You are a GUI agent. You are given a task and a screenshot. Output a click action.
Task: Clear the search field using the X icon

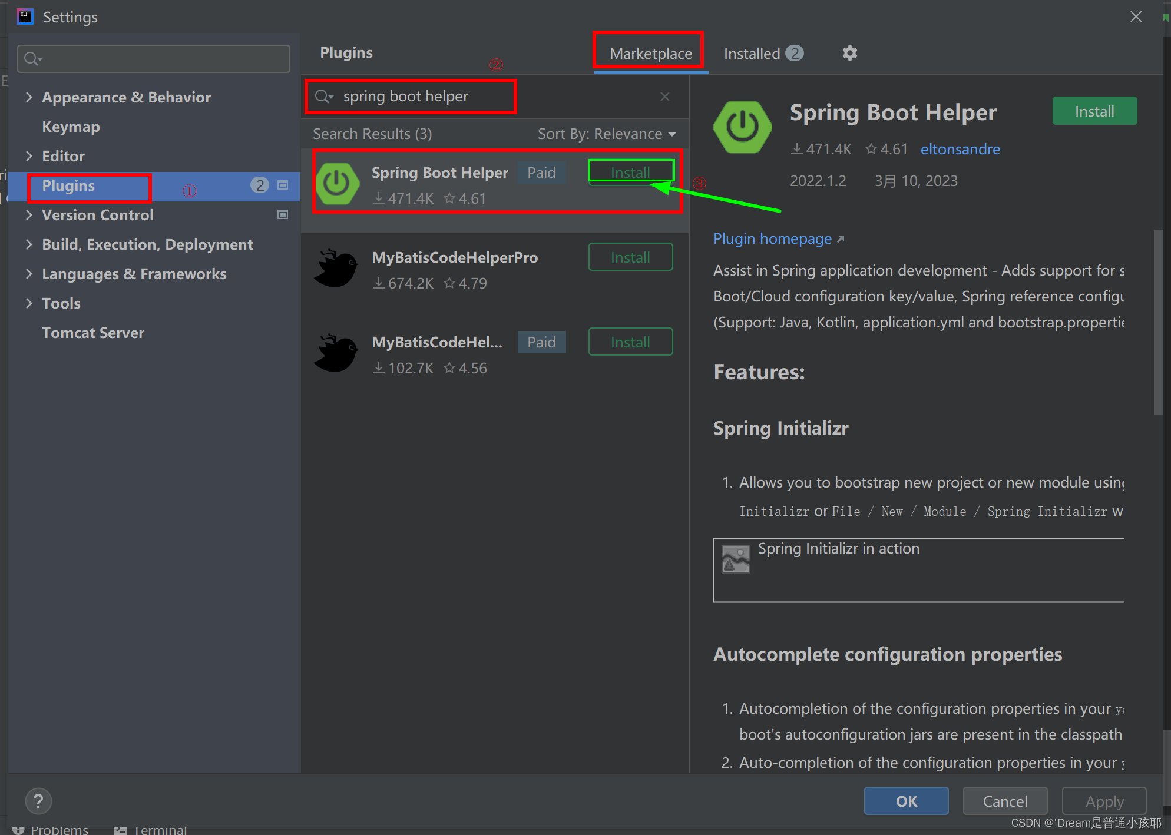[665, 96]
